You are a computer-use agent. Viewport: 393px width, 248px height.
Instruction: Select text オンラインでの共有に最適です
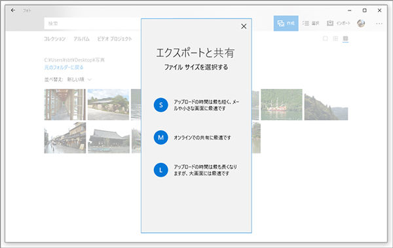pos(202,137)
